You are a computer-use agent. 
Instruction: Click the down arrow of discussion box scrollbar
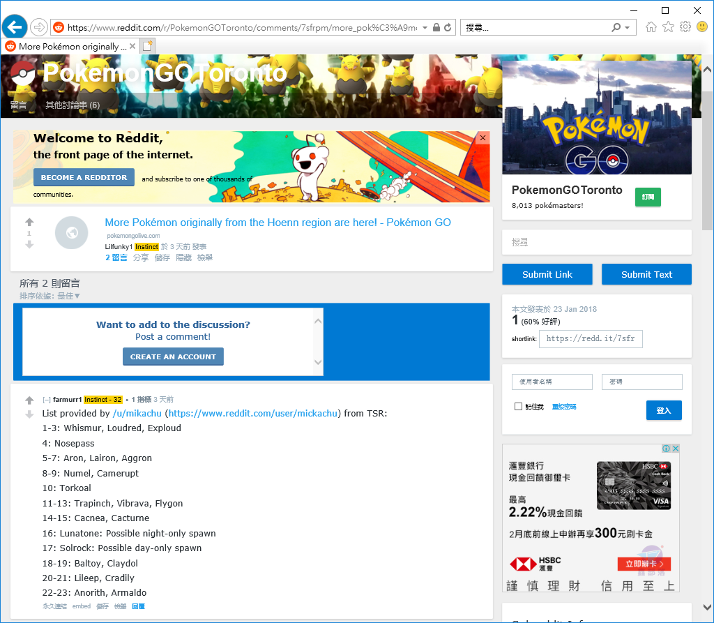coord(318,362)
